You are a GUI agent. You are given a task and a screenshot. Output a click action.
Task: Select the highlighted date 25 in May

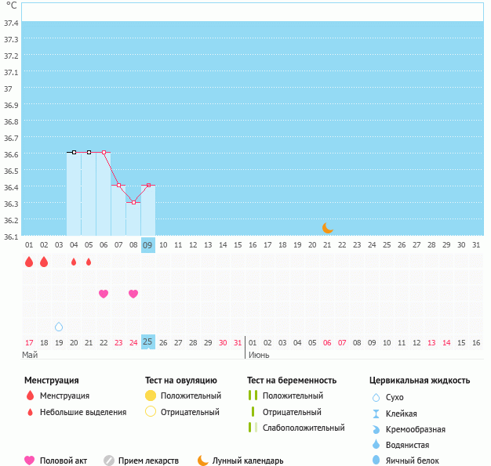[147, 341]
